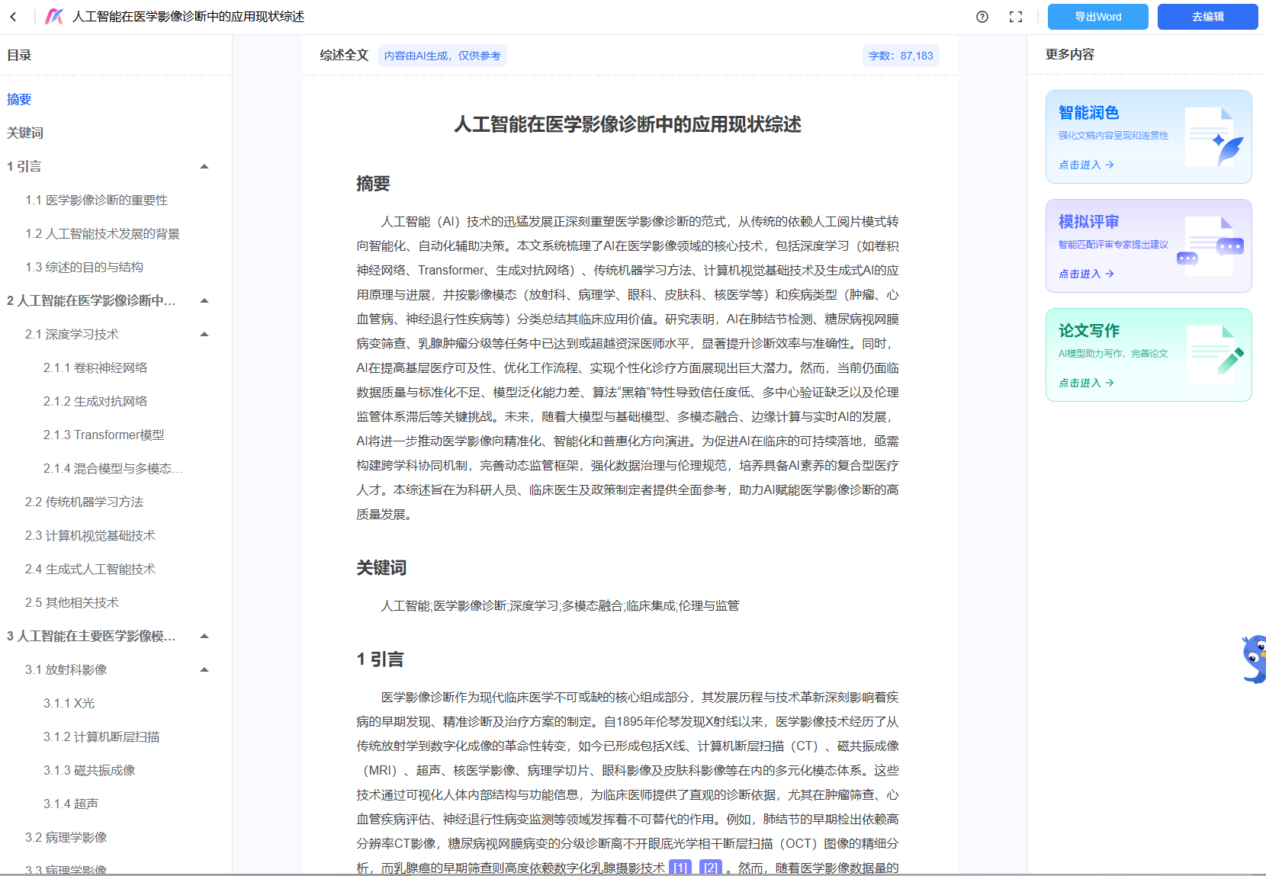1266x876 pixels.
Task: Click the 字数: 87,183 word count badge
Action: click(901, 56)
